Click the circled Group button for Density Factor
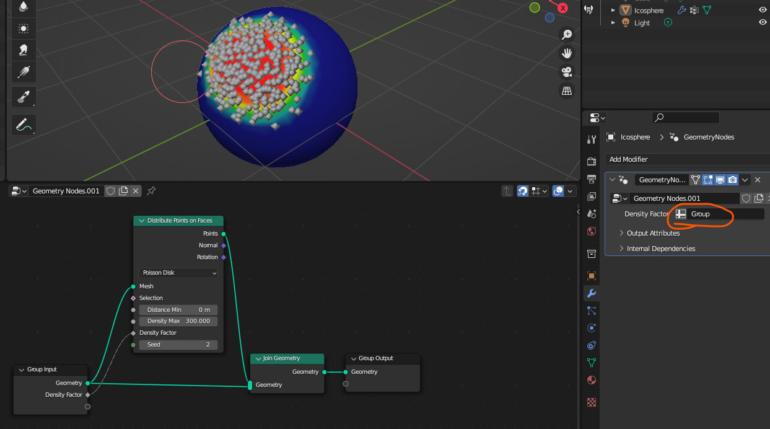This screenshot has height=429, width=770. click(701, 214)
